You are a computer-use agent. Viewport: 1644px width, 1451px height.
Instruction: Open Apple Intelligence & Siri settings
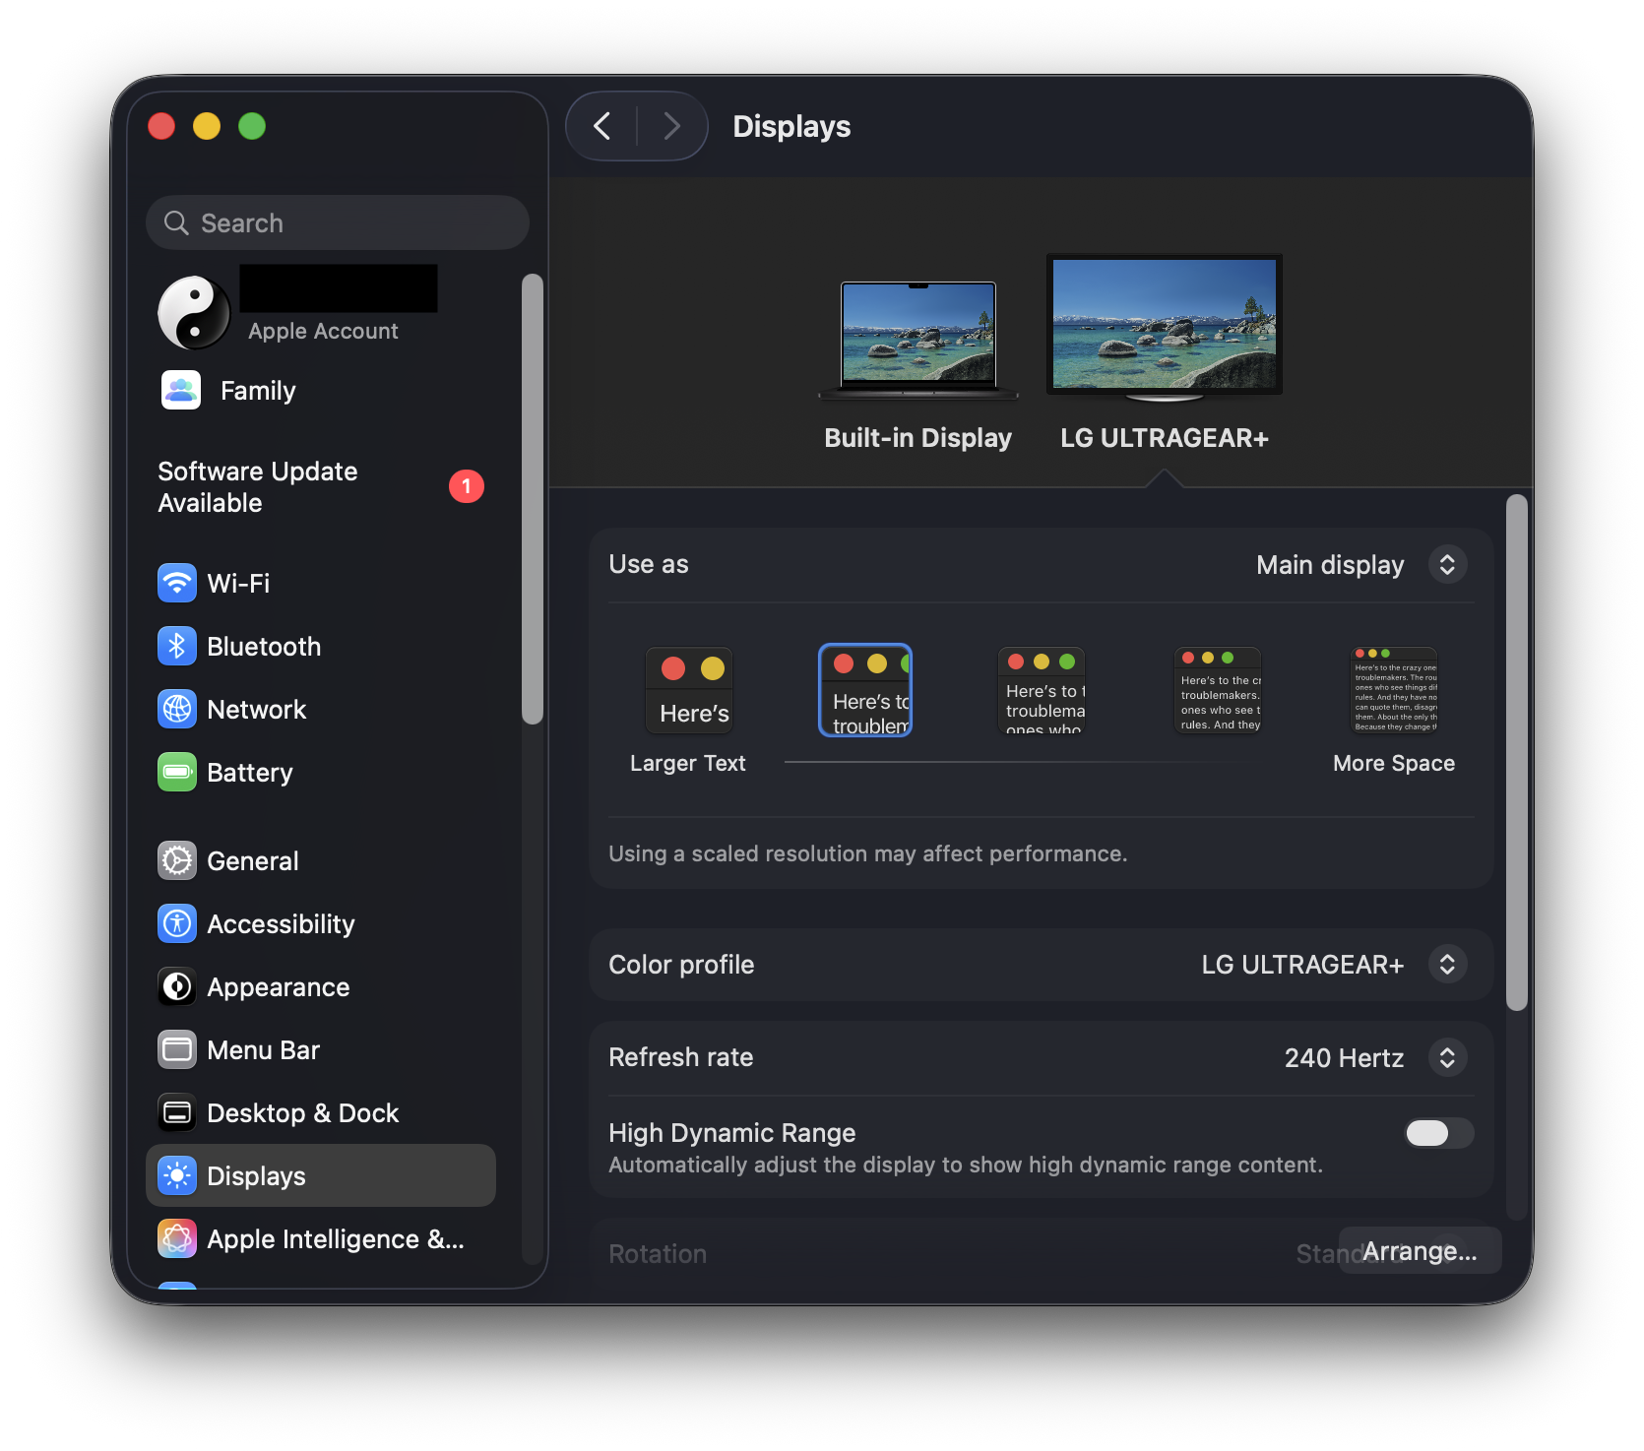pos(321,1238)
